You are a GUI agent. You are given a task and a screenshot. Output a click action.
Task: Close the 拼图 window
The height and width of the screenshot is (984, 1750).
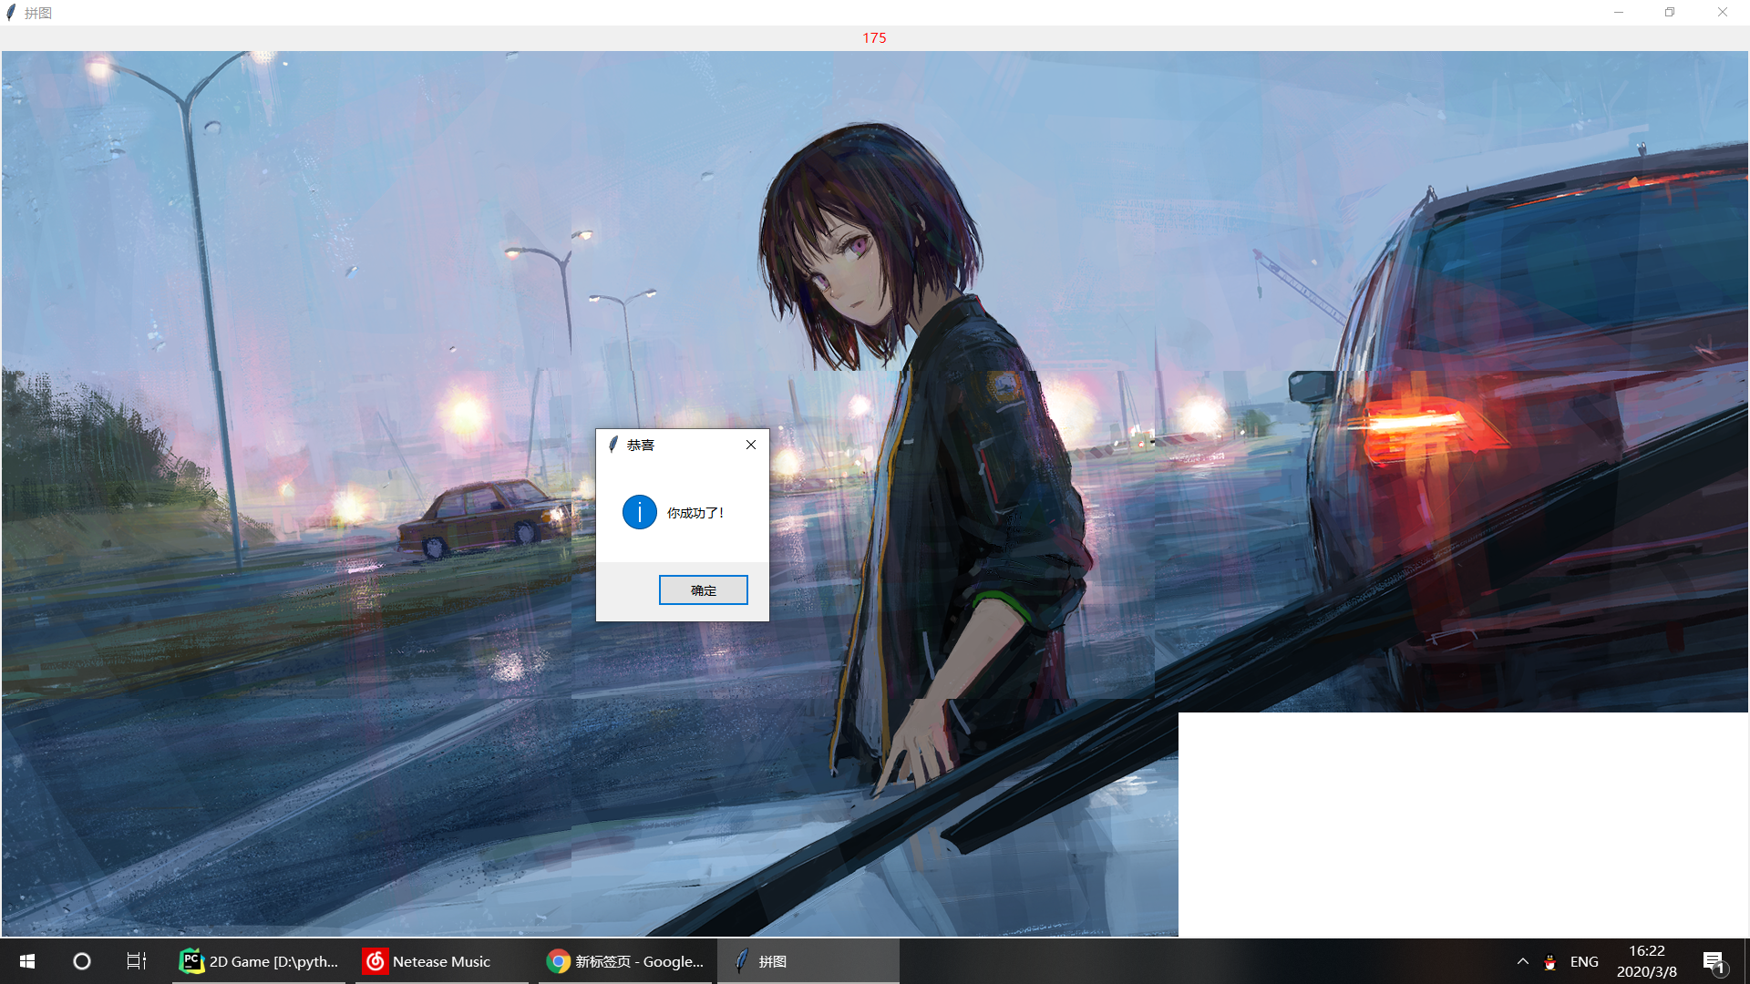(1722, 13)
